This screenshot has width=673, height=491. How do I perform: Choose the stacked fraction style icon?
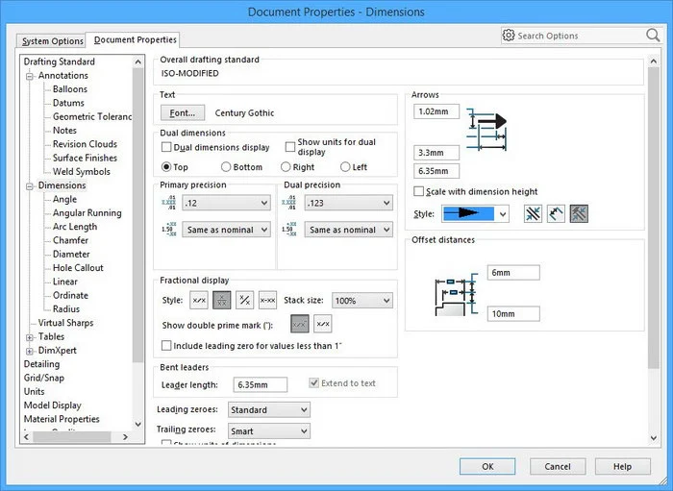221,300
